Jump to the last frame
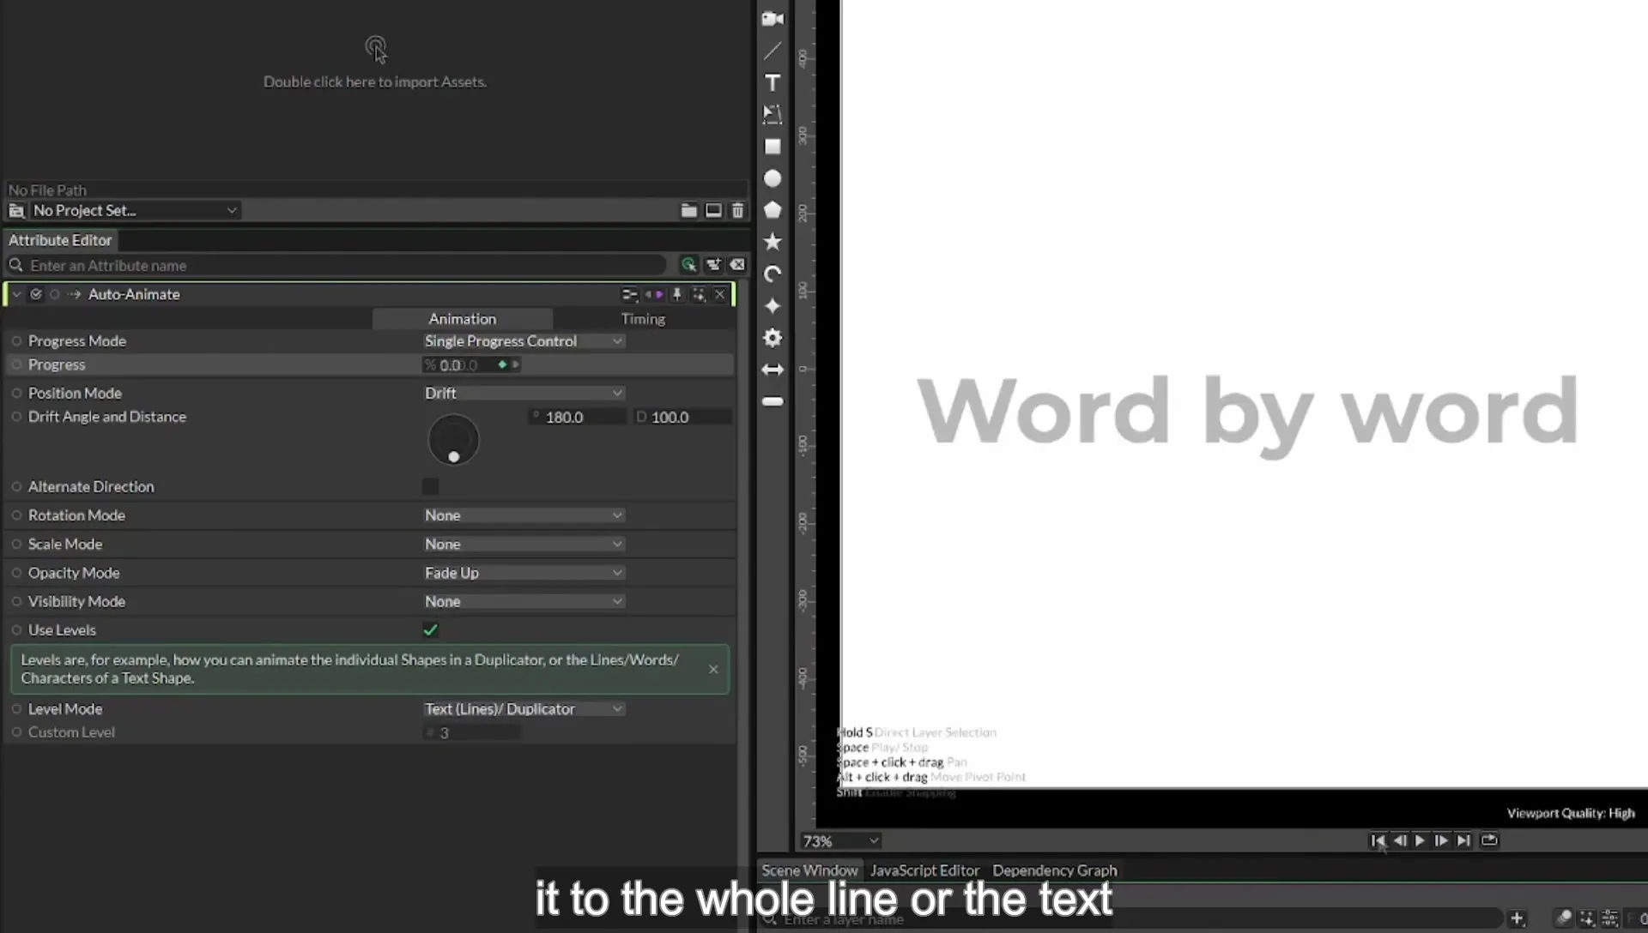 click(1463, 840)
